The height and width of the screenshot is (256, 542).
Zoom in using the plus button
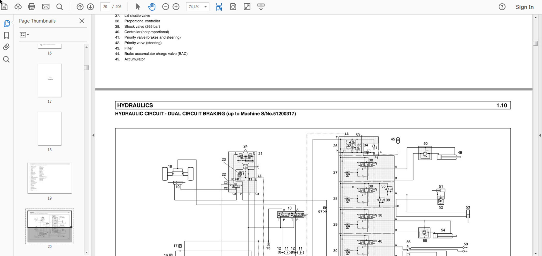pos(176,7)
